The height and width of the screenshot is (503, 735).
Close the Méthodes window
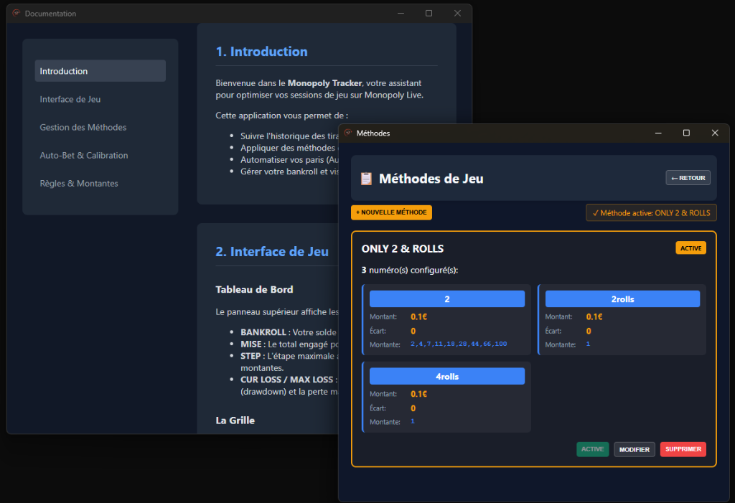714,133
